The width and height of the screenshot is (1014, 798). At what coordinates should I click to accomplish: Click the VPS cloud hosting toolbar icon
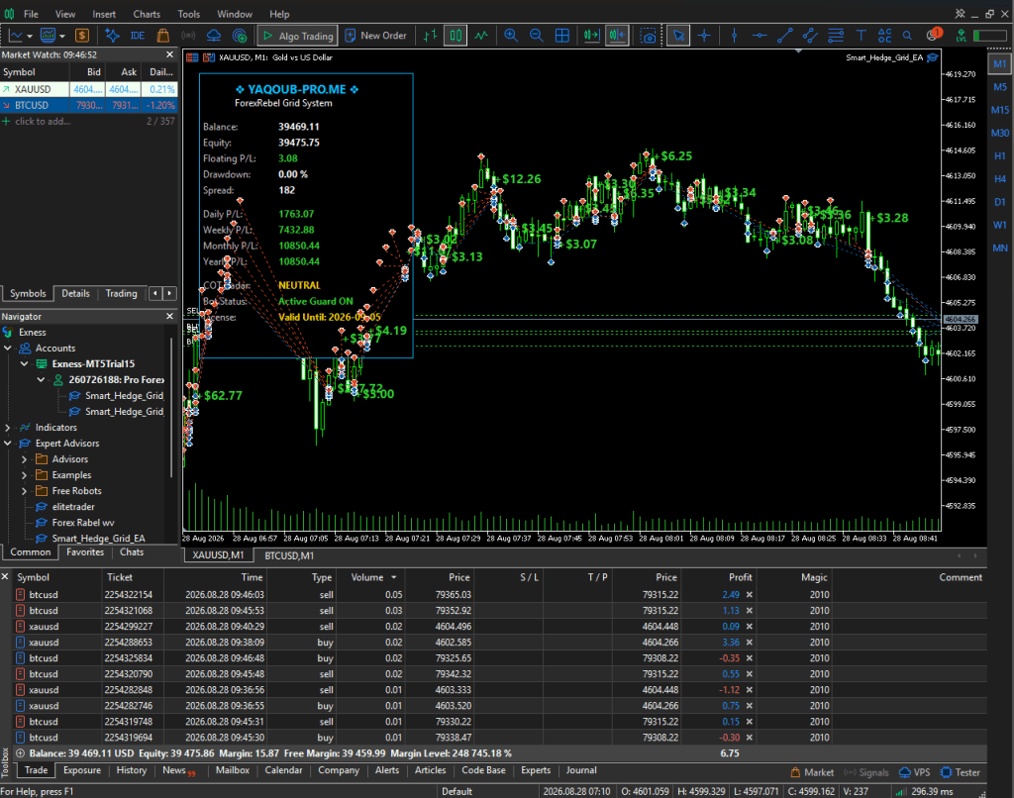(214, 36)
